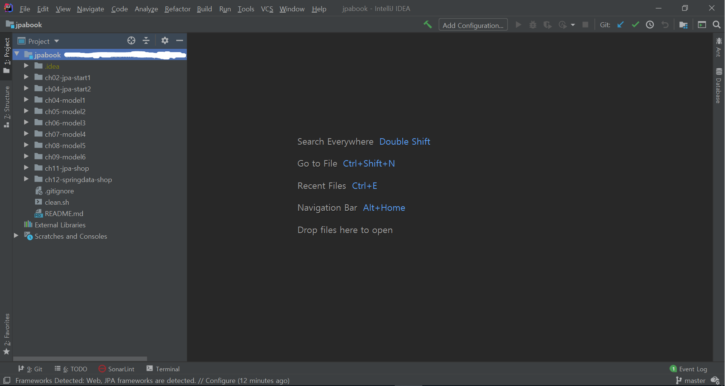Toggle tool window bars icon in status bar

7,380
